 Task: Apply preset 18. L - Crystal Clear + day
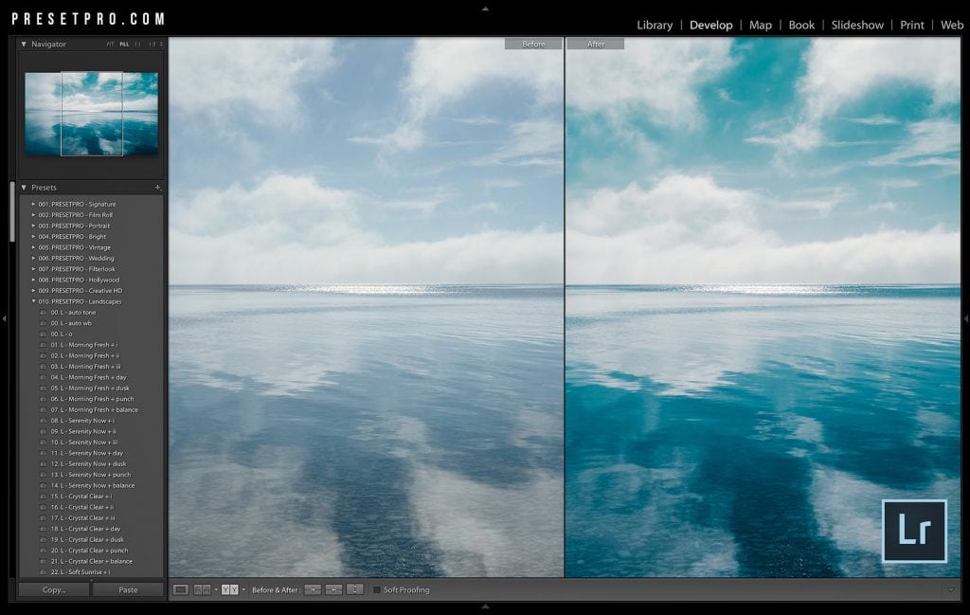tap(85, 529)
